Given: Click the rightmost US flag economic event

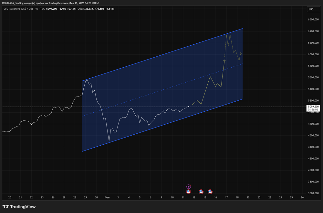Looking at the screenshot, I should coord(210,192).
